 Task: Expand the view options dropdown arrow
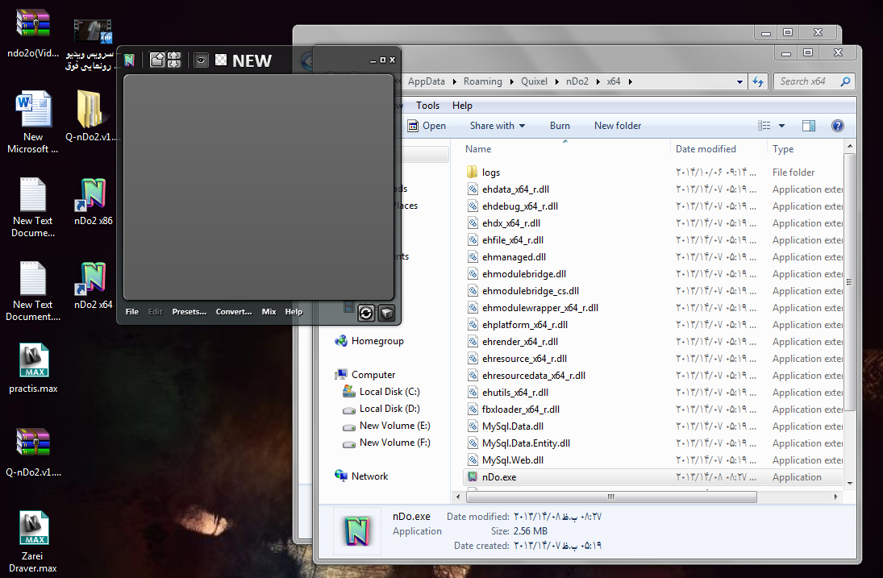click(781, 126)
